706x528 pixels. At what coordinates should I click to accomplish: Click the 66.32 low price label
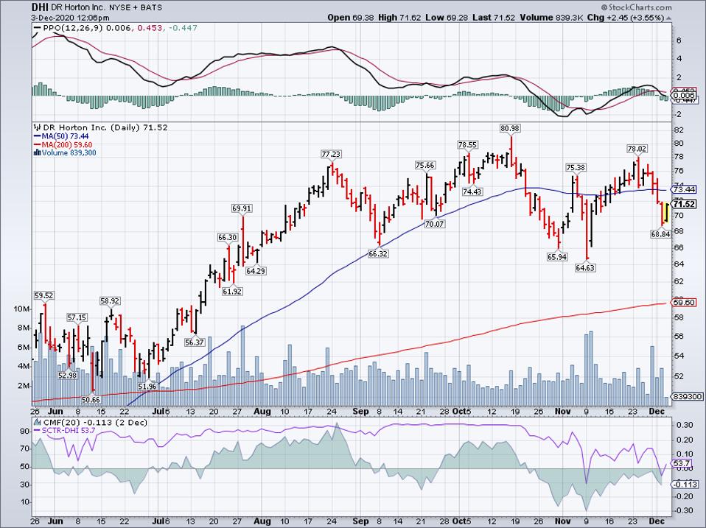tap(378, 254)
